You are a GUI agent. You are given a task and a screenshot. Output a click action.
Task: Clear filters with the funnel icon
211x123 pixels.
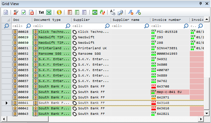coord(16,13)
